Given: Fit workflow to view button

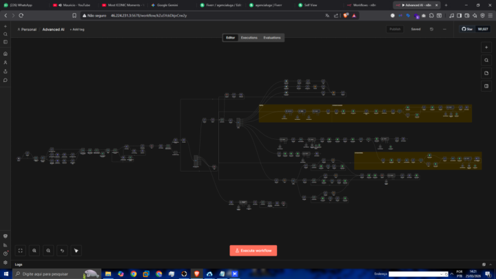Looking at the screenshot, I should 20,251.
